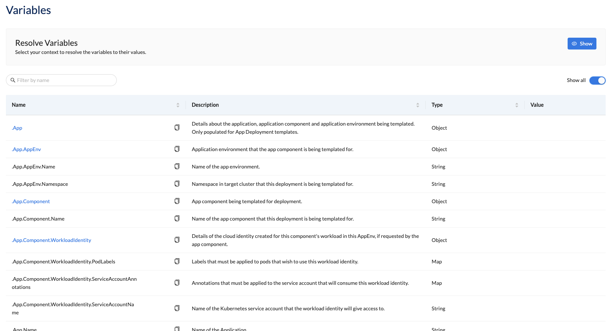Copy the PodLabels variable name
The height and width of the screenshot is (331, 609).
(177, 261)
